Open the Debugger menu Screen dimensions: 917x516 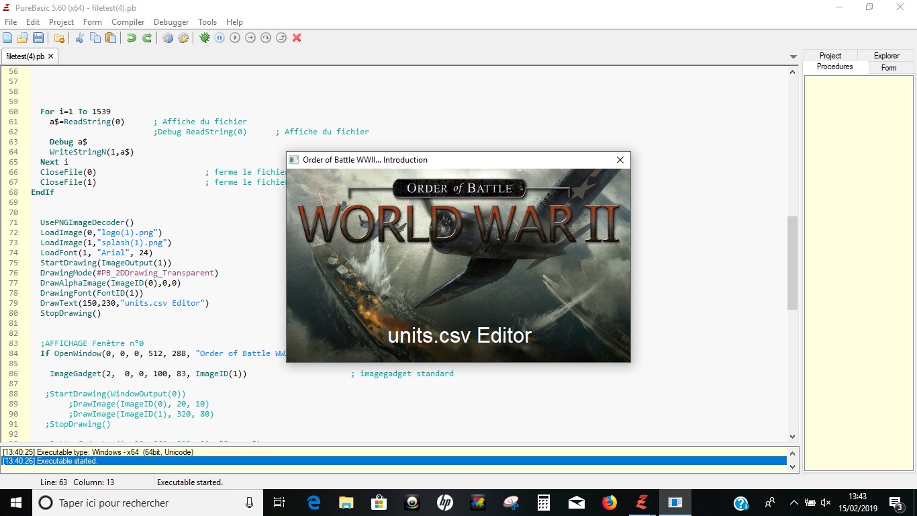click(171, 22)
